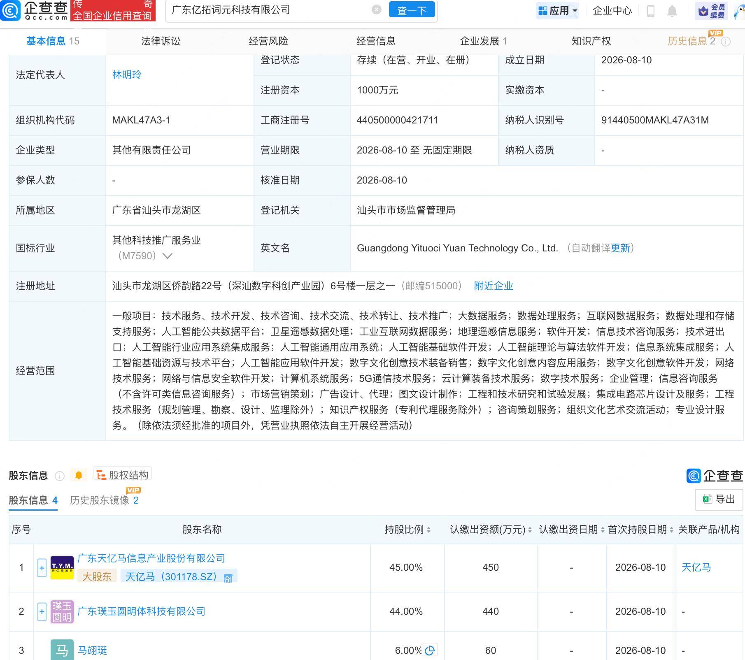This screenshot has height=660, width=745.
Task: Switch to 知识产权 tab
Action: point(591,41)
